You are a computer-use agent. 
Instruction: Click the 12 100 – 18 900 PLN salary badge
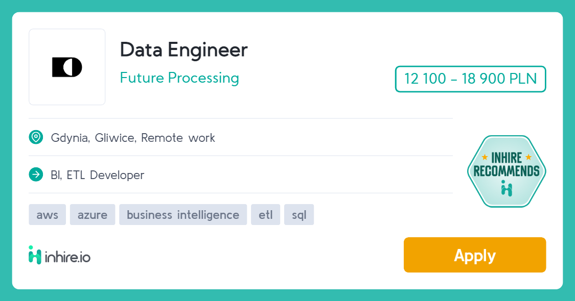click(x=470, y=79)
